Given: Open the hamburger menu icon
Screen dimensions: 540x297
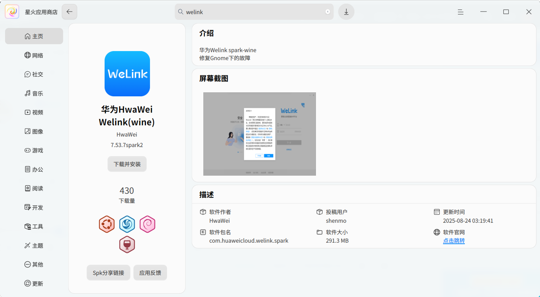Looking at the screenshot, I should pos(460,12).
